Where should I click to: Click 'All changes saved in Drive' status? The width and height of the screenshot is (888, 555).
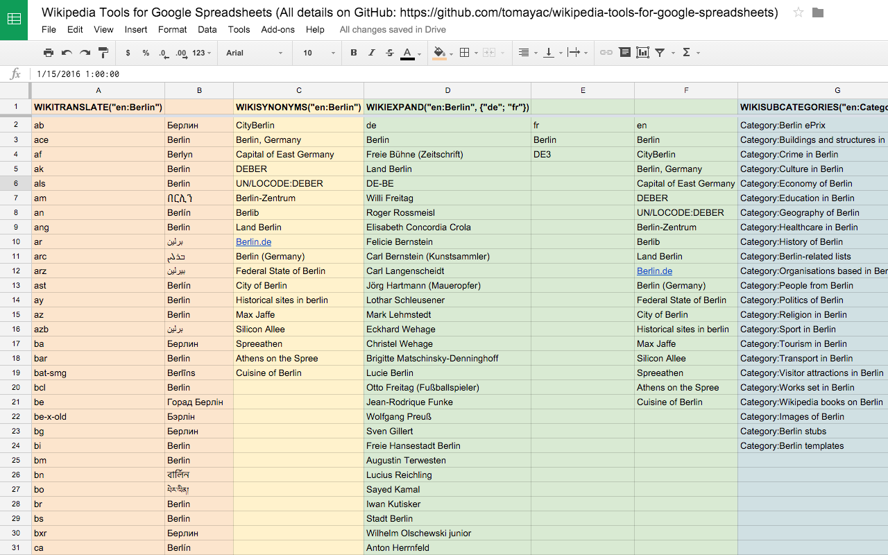(x=393, y=30)
